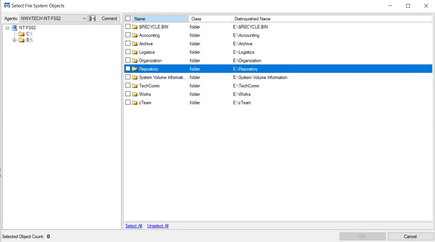
Task: Click the Connect icon next to Agents dropdown
Action: click(x=93, y=18)
